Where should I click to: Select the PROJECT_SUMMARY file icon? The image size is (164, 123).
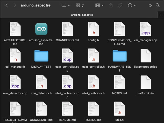coord(15,109)
